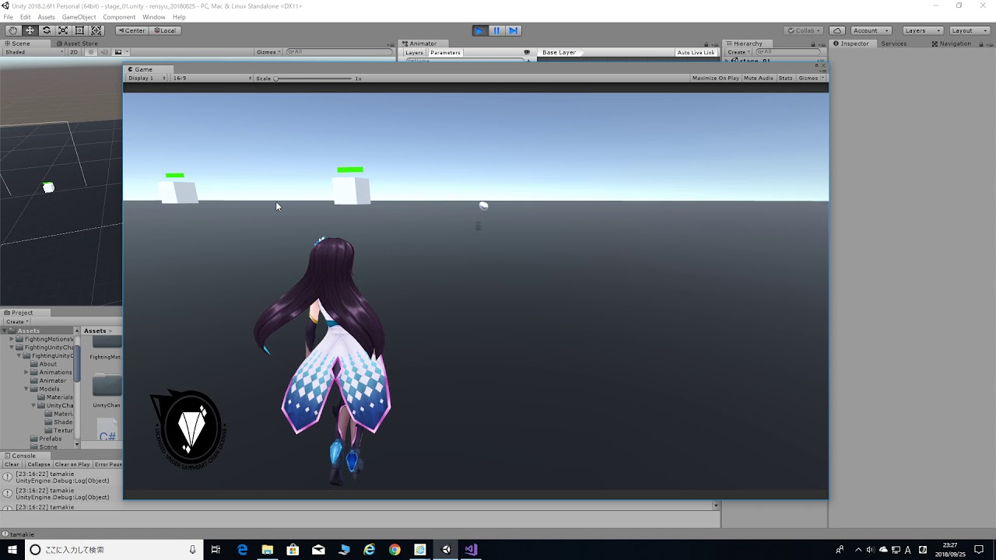Open the Component menu

pos(119,17)
